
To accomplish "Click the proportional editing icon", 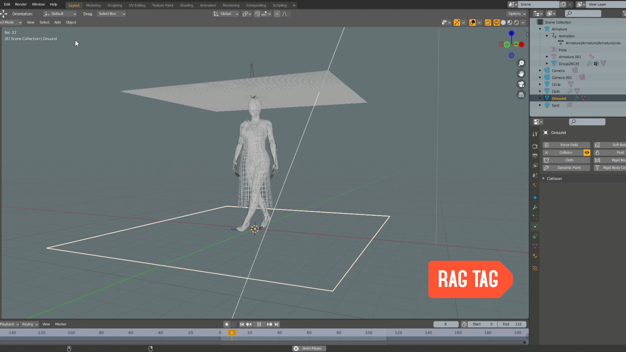I will (x=277, y=14).
